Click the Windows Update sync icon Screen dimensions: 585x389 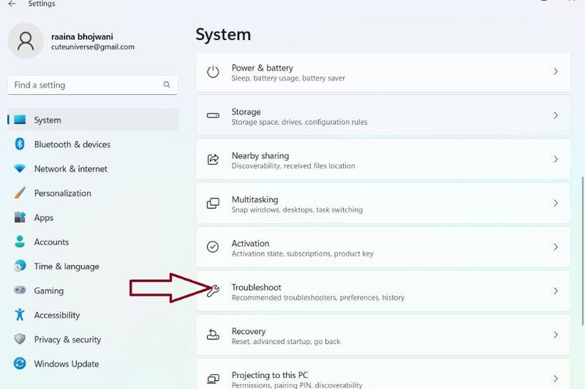click(20, 363)
